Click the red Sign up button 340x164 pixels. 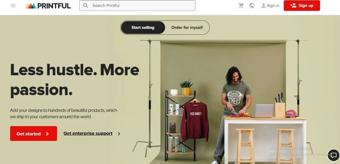(301, 6)
